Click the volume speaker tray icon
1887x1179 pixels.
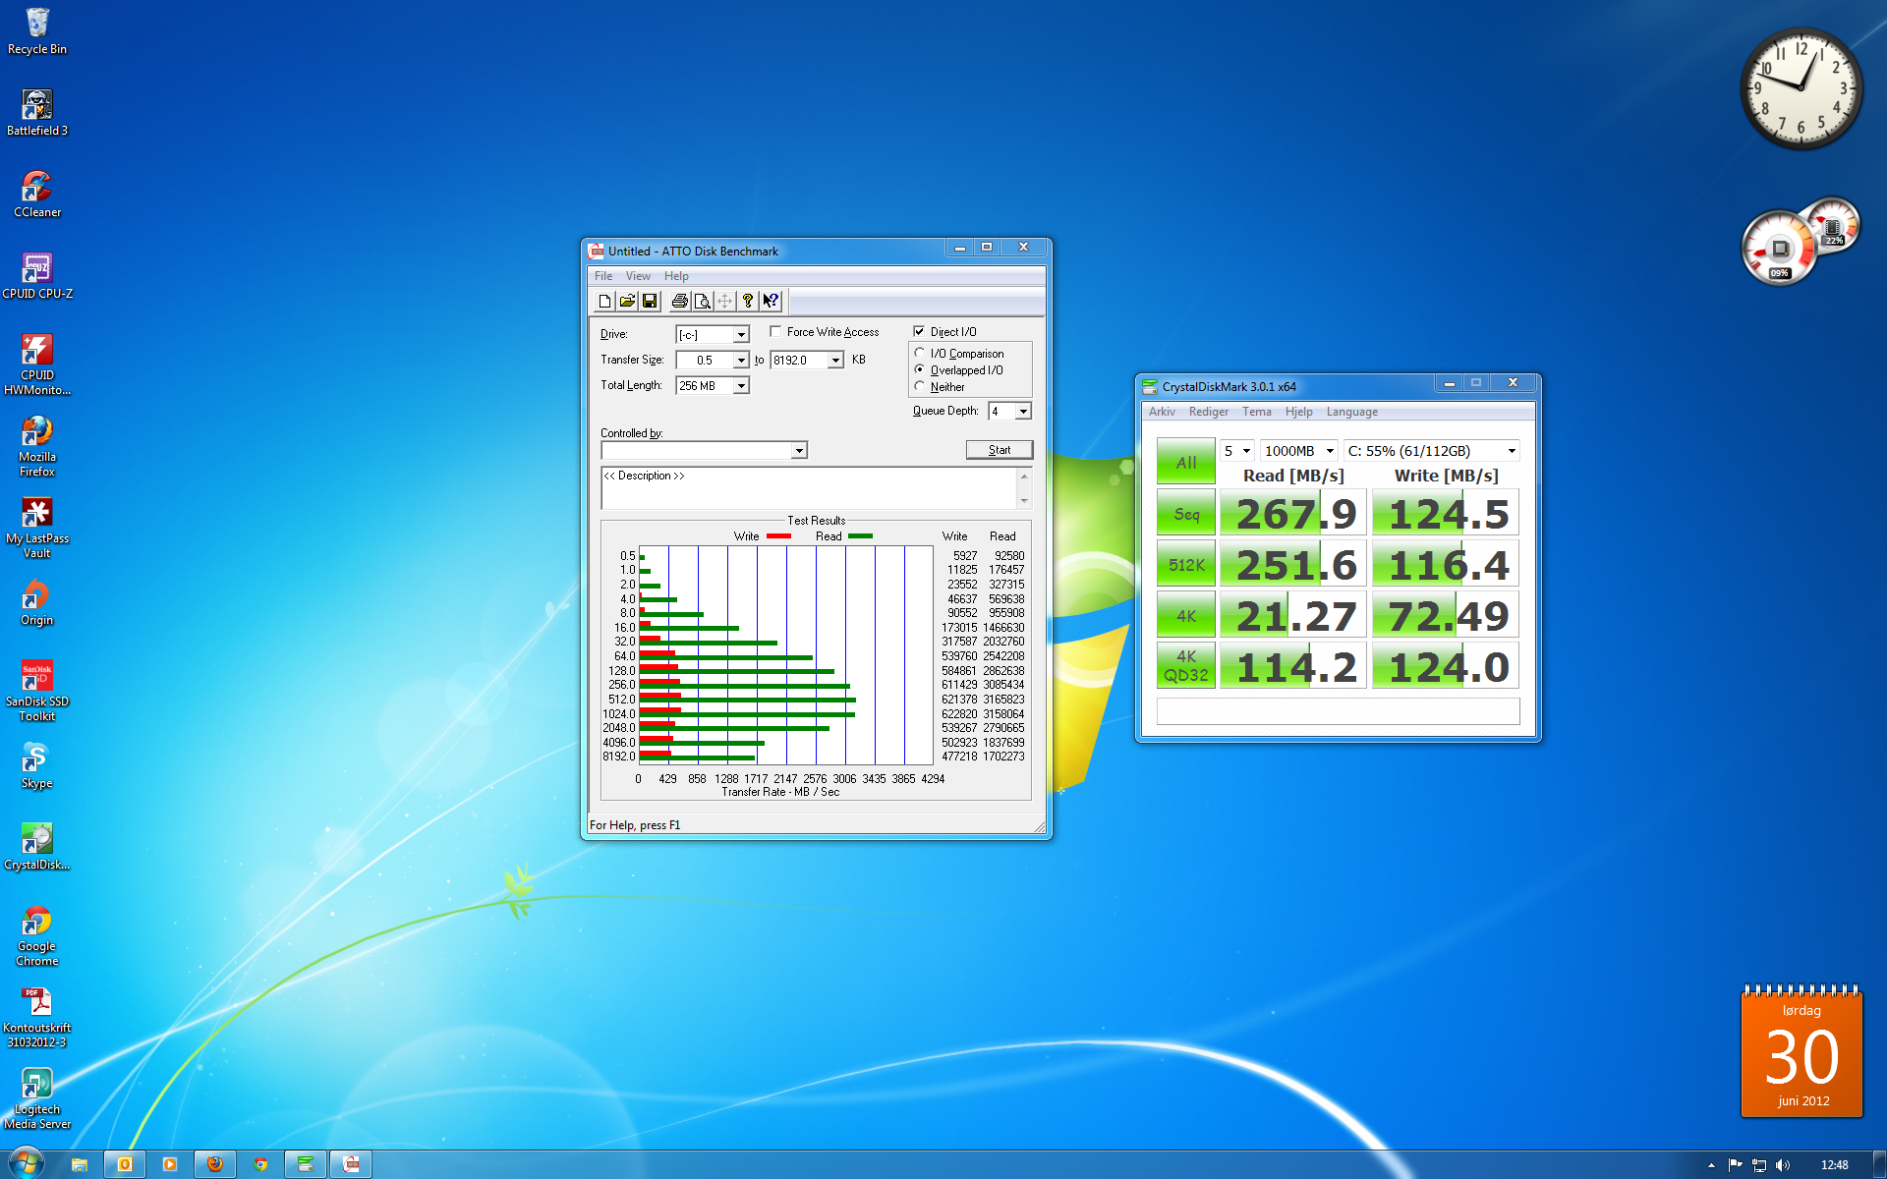tap(1783, 1165)
